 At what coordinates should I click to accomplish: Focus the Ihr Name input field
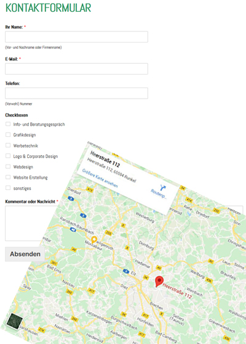coord(76,36)
